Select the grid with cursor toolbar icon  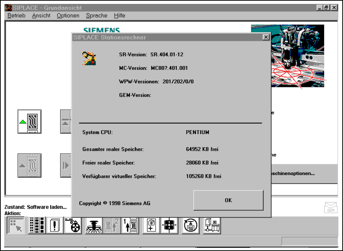(16, 225)
